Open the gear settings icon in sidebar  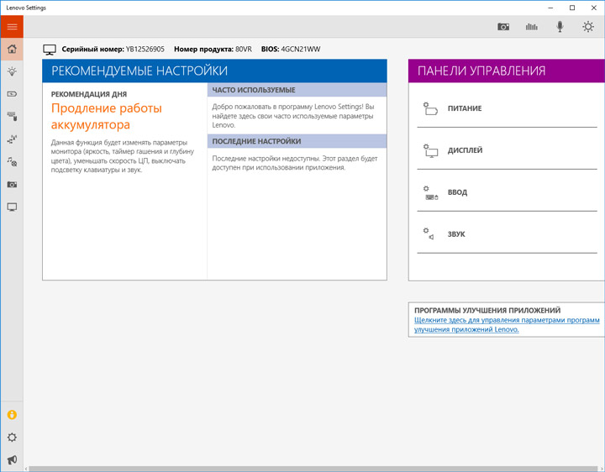[12, 438]
